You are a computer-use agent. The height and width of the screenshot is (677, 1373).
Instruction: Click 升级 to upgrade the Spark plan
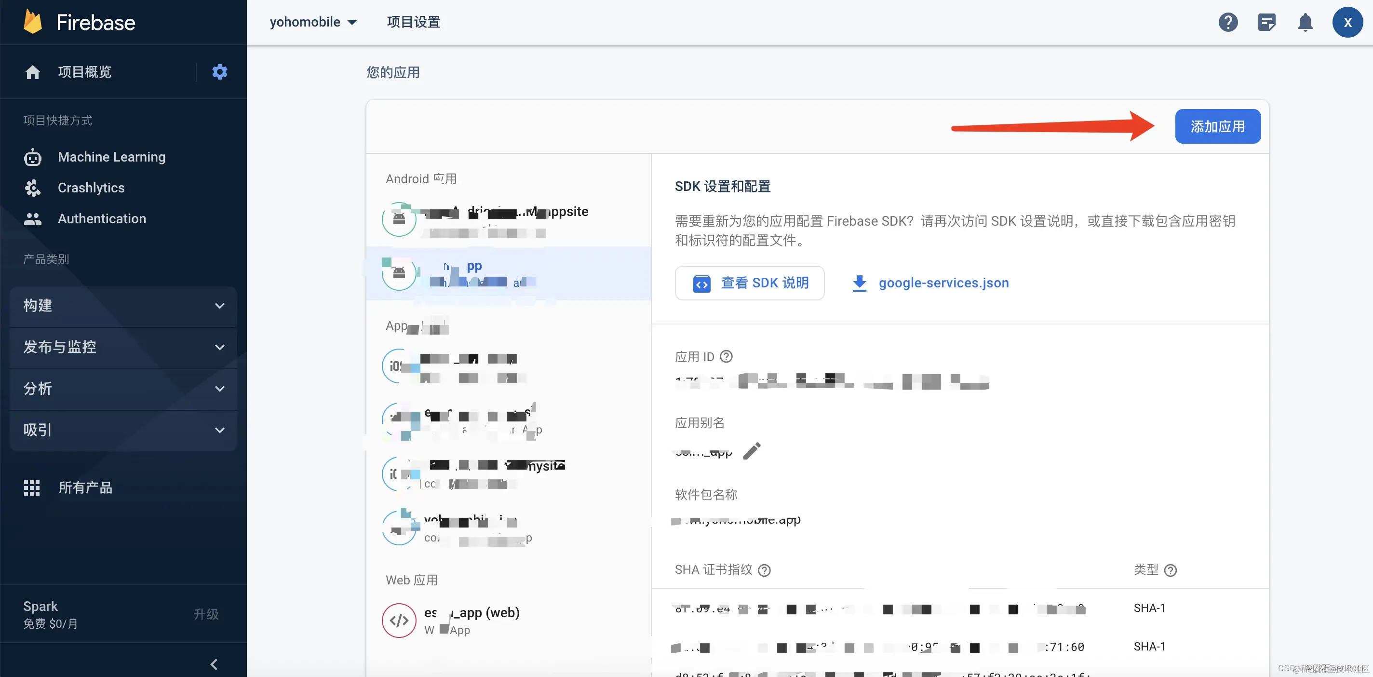[207, 614]
